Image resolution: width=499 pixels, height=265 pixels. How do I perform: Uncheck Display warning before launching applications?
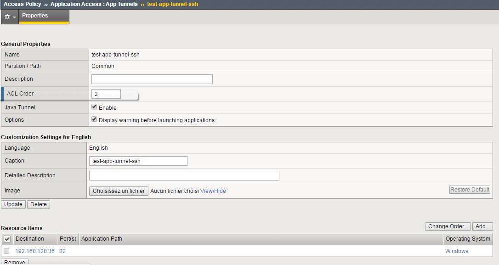[94, 119]
